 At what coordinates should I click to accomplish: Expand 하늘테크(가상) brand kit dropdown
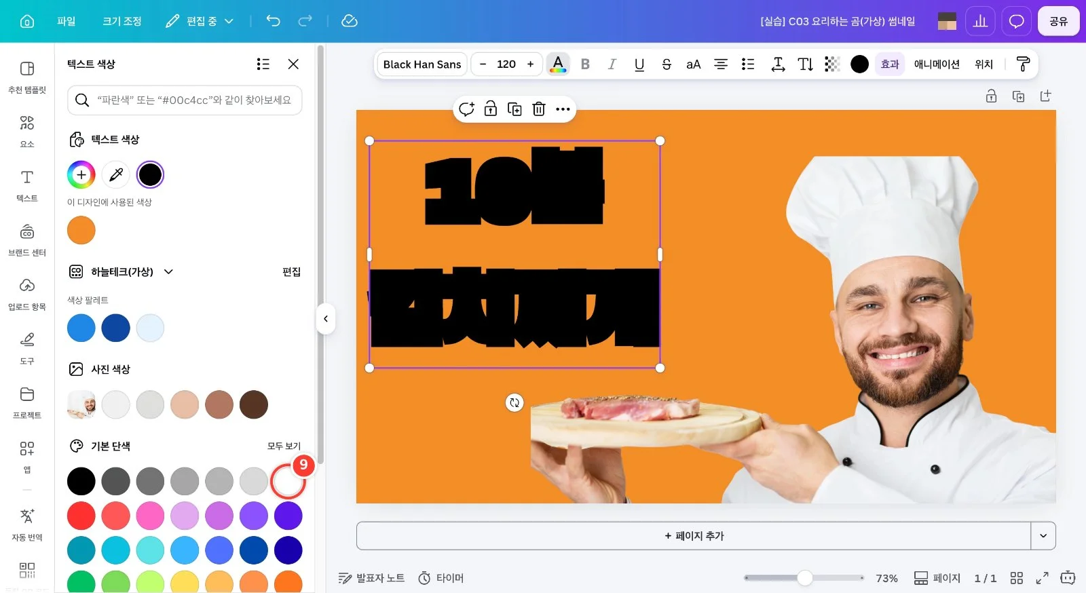pyautogui.click(x=169, y=271)
